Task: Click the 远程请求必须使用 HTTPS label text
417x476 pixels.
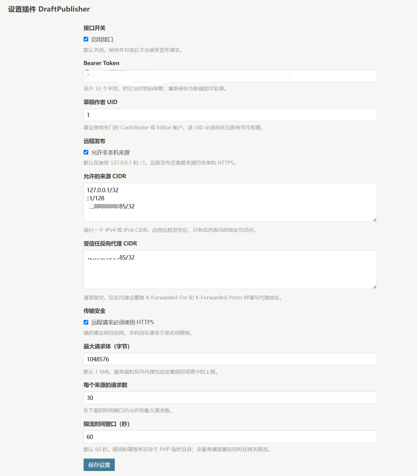Action: (123, 322)
